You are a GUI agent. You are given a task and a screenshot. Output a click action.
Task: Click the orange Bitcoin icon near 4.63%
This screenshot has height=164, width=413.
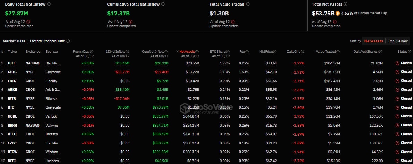pyautogui.click(x=338, y=13)
